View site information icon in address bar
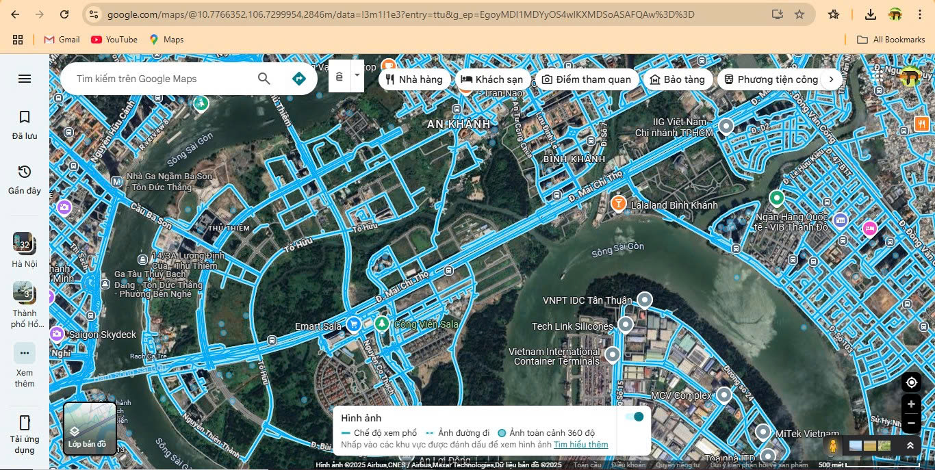 [94, 14]
